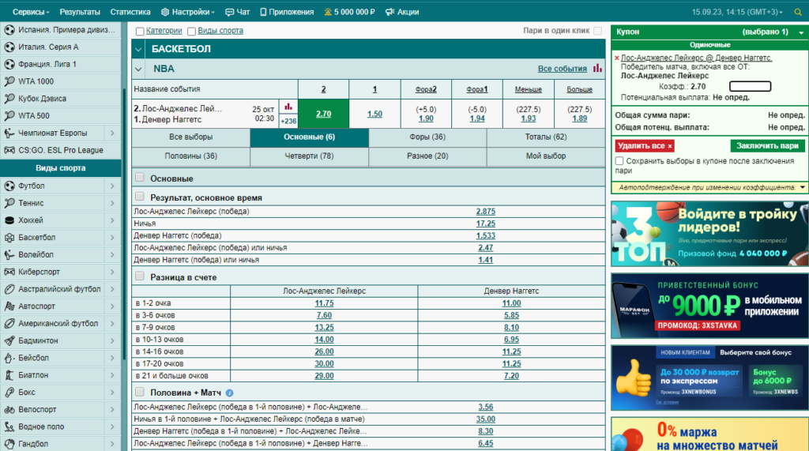Select odds 2.875 for Lakers regular time win

tap(486, 212)
